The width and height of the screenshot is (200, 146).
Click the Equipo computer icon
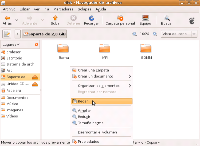(145, 18)
